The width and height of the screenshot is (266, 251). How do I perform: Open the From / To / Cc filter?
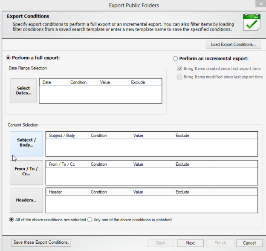(x=26, y=171)
